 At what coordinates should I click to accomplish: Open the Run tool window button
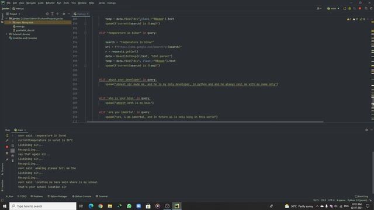tap(9, 197)
